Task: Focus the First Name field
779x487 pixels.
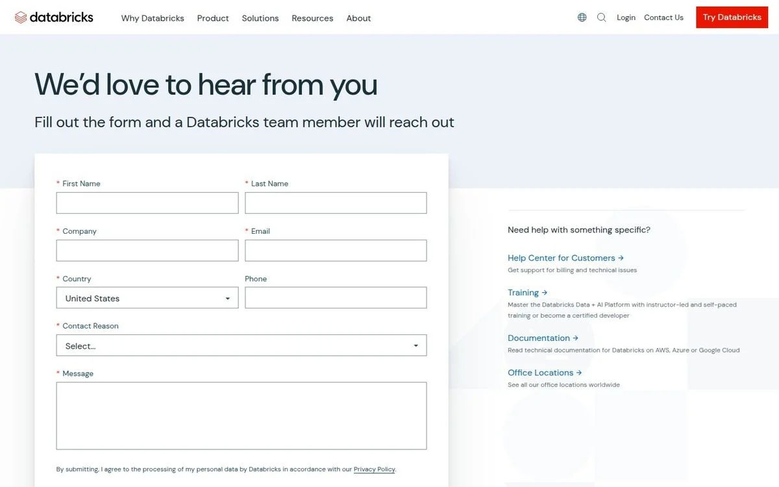Action: (147, 203)
